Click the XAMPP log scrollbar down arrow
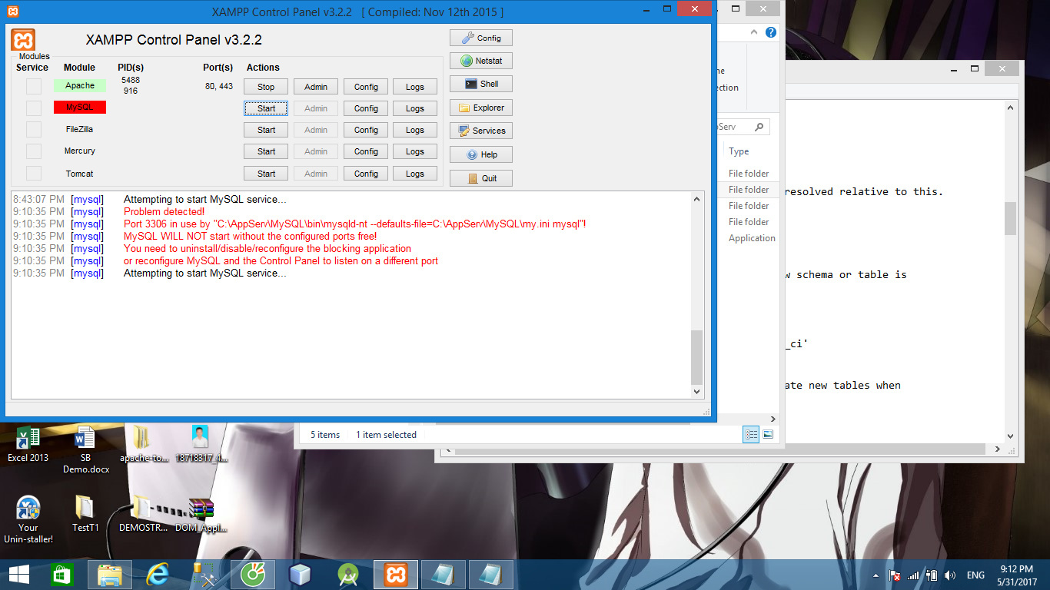Image resolution: width=1050 pixels, height=590 pixels. (697, 392)
